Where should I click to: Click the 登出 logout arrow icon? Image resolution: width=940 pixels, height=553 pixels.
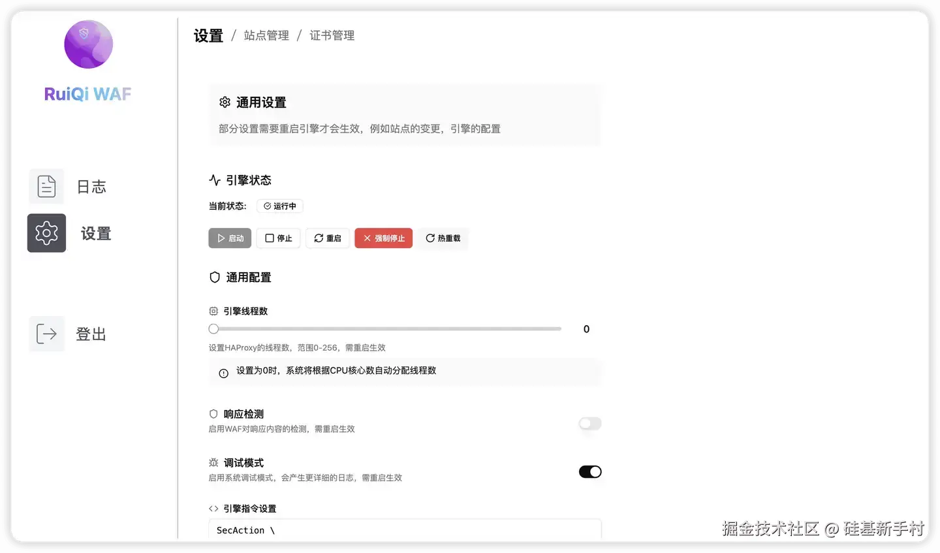(46, 334)
